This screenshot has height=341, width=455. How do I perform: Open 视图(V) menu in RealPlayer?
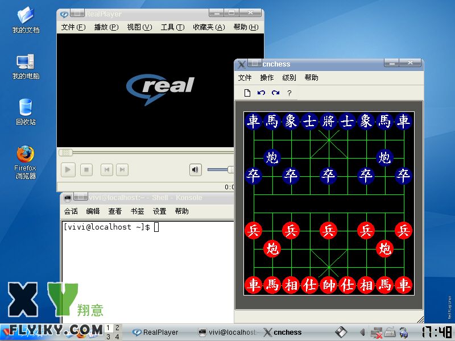click(x=139, y=27)
